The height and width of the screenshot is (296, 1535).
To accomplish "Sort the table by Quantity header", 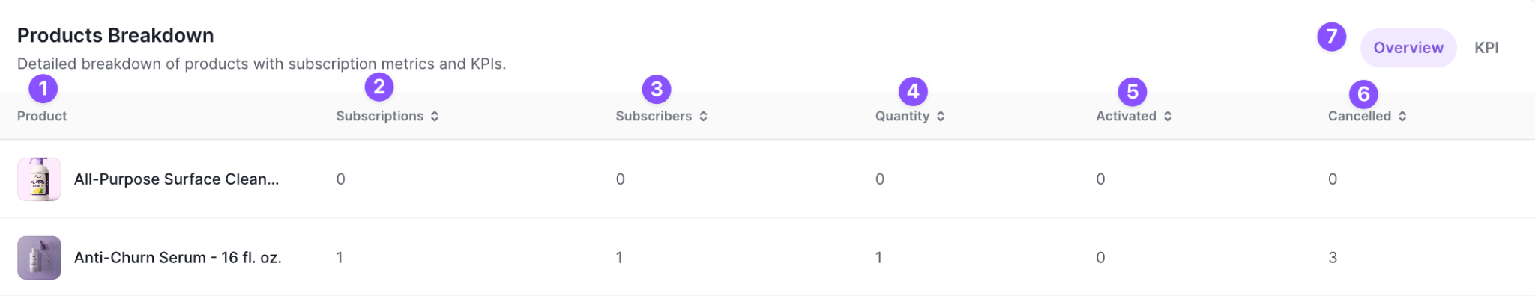I will tap(902, 117).
